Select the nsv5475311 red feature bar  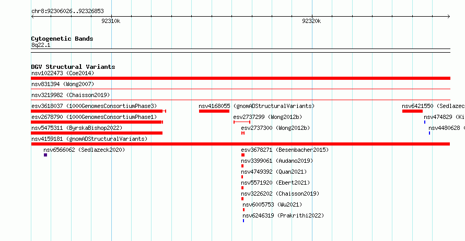(97, 133)
